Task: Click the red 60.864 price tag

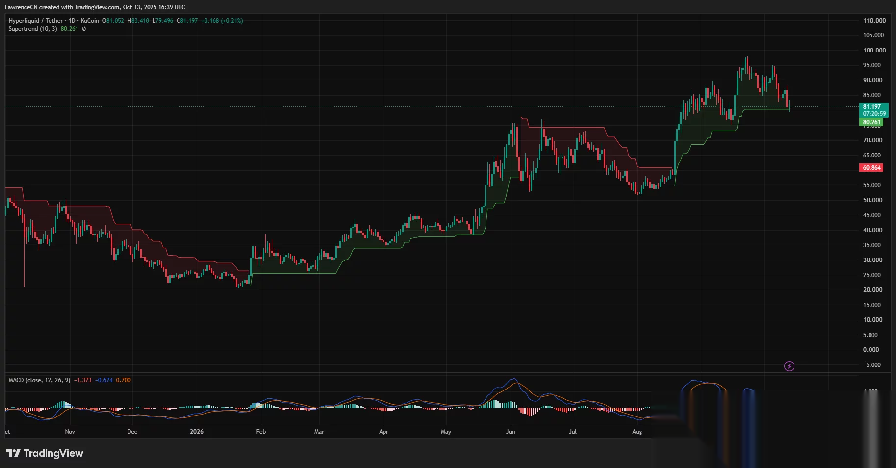Action: tap(871, 168)
